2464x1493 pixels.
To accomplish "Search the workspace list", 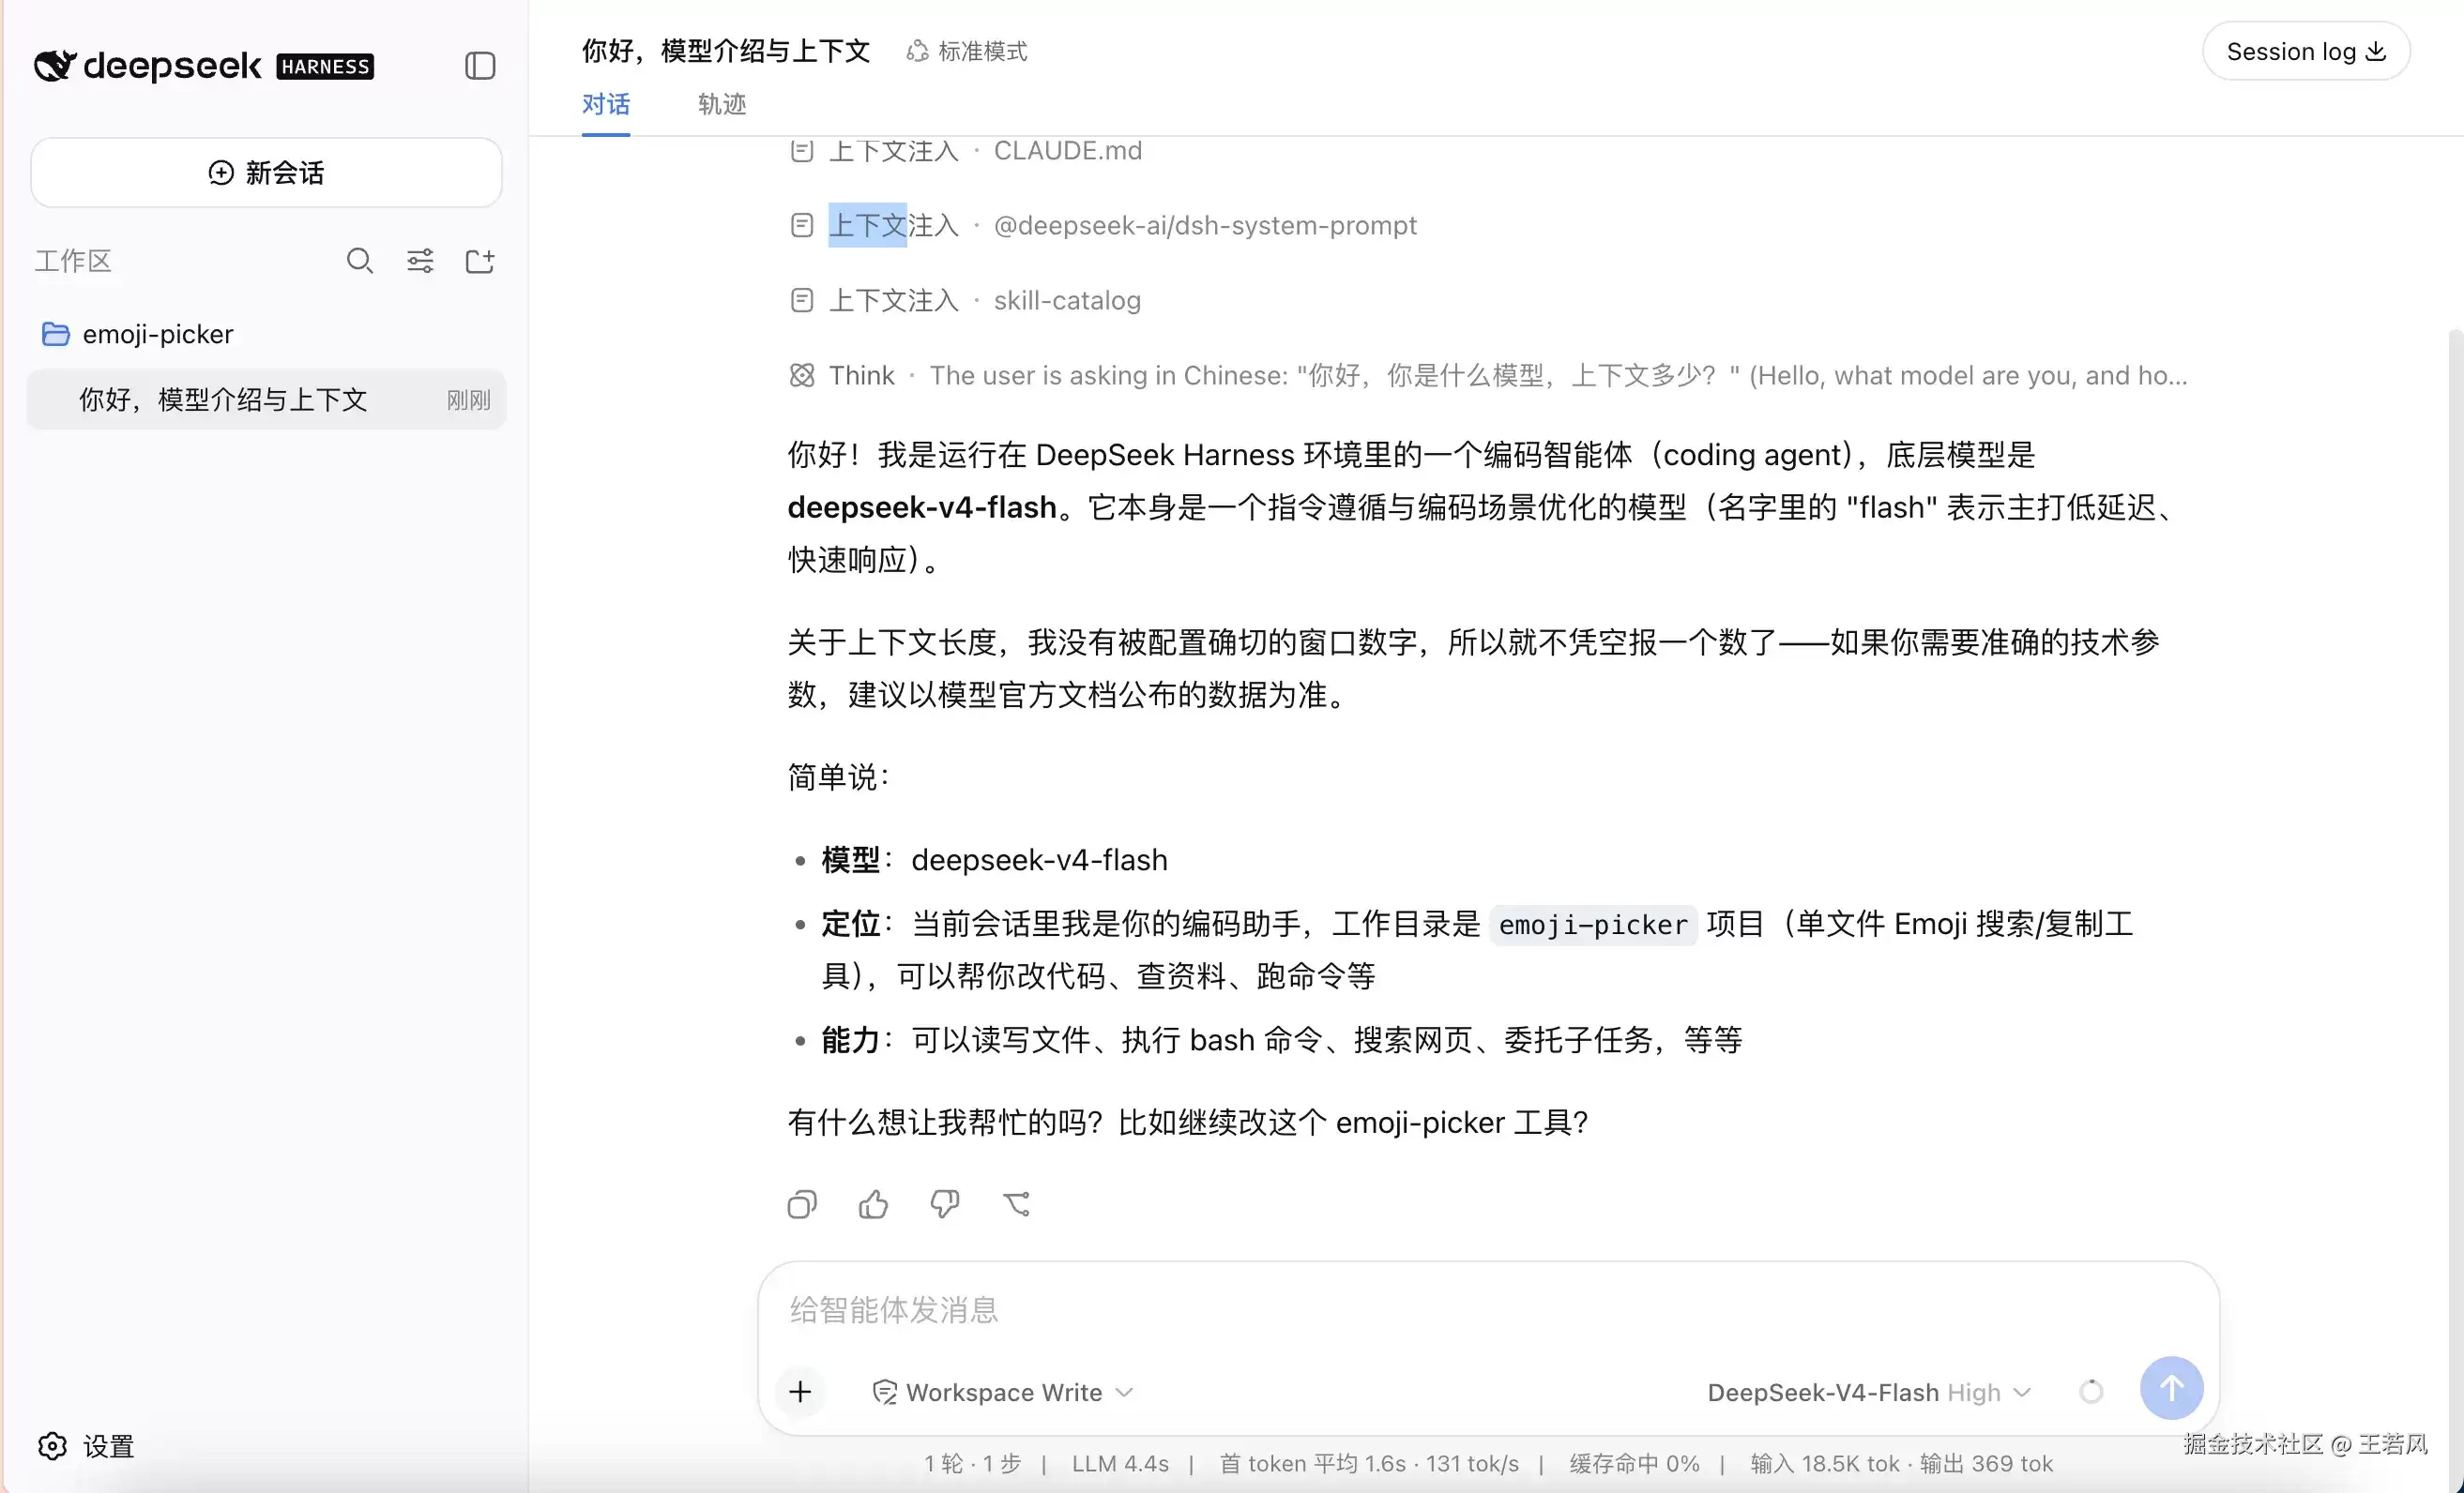I will point(360,261).
